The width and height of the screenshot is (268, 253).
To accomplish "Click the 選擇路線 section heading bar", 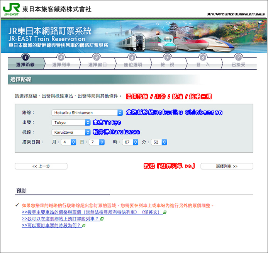I will 104,79.
